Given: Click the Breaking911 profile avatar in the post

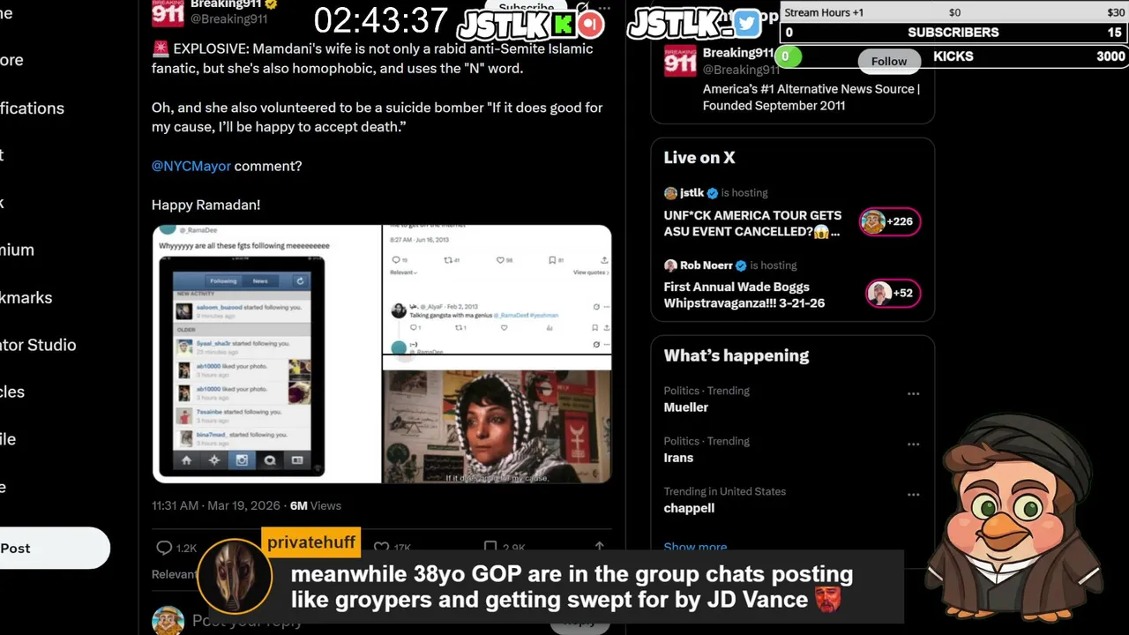Looking at the screenshot, I should [x=168, y=12].
